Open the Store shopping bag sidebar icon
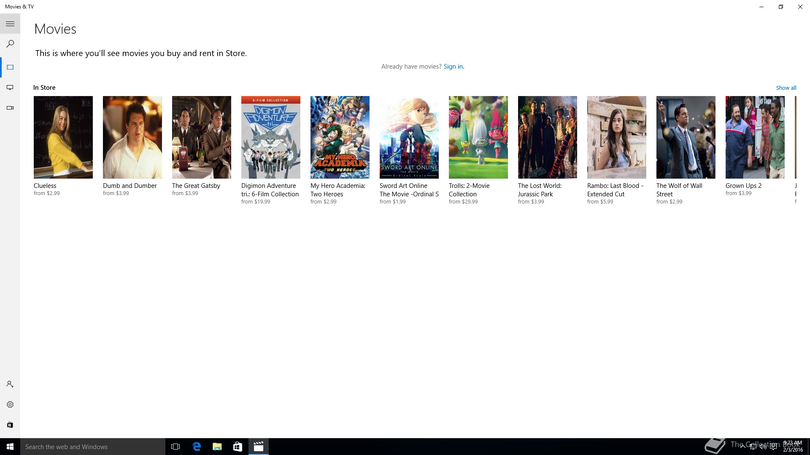Screen dimensions: 810x455 [10, 425]
